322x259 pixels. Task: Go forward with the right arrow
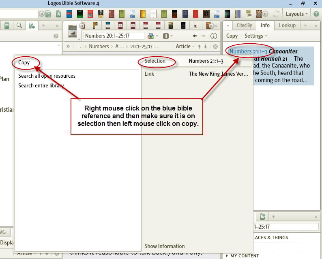tap(204, 36)
